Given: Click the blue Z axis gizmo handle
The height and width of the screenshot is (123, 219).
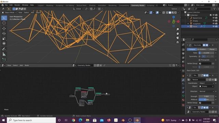Looking at the screenshot, I should coord(173,17).
